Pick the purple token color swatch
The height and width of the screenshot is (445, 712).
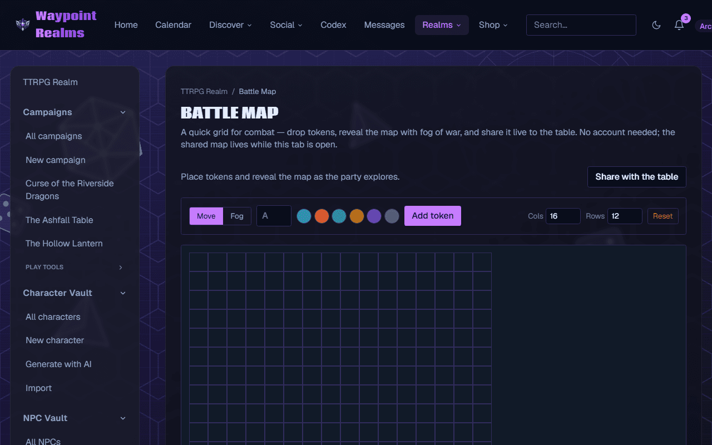click(x=374, y=216)
